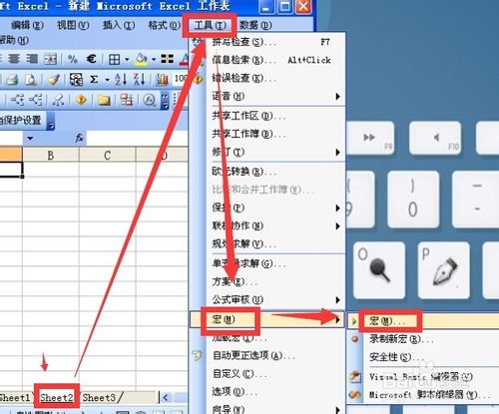Screen dimensions: 499x414
Task: Click the merge and center icon
Action: pos(50,59)
